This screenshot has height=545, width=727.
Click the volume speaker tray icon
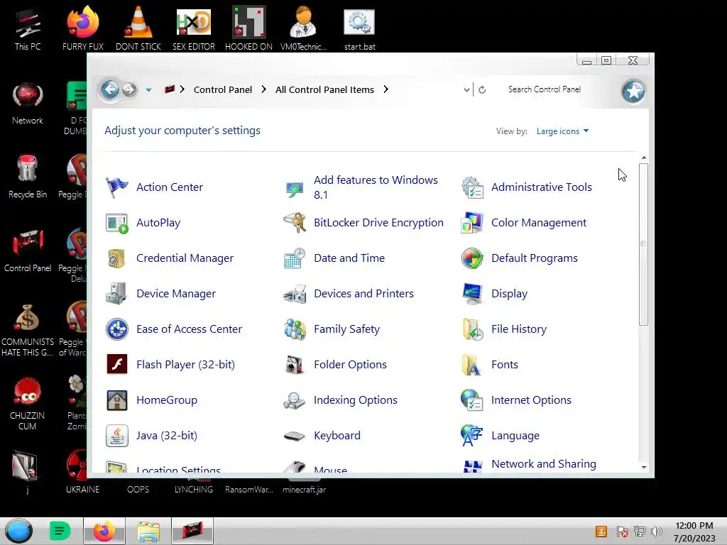[656, 532]
